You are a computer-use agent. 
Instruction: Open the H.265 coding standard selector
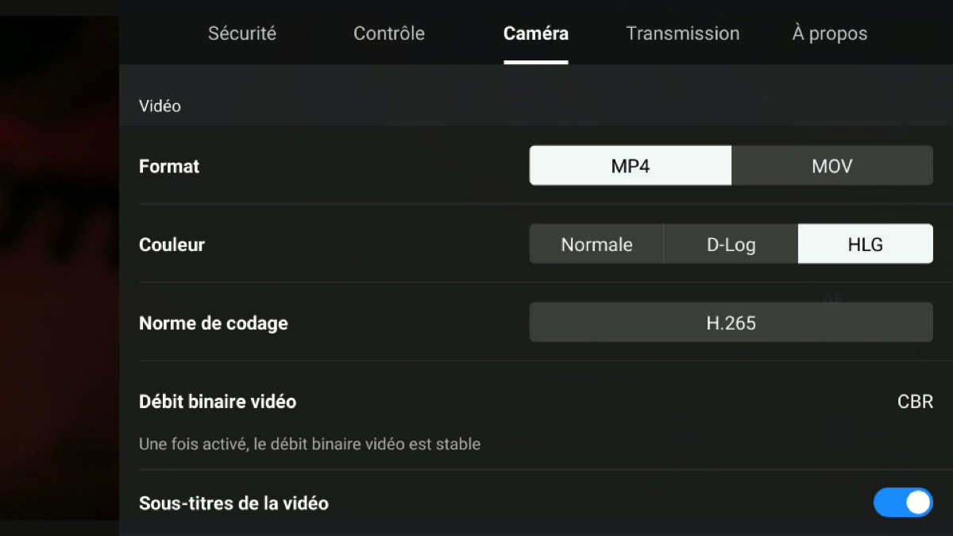coord(731,322)
